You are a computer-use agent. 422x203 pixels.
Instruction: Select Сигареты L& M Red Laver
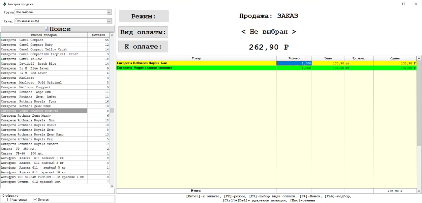pos(55,73)
